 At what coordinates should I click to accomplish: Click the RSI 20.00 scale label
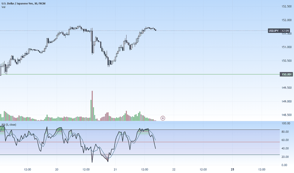point(285,157)
